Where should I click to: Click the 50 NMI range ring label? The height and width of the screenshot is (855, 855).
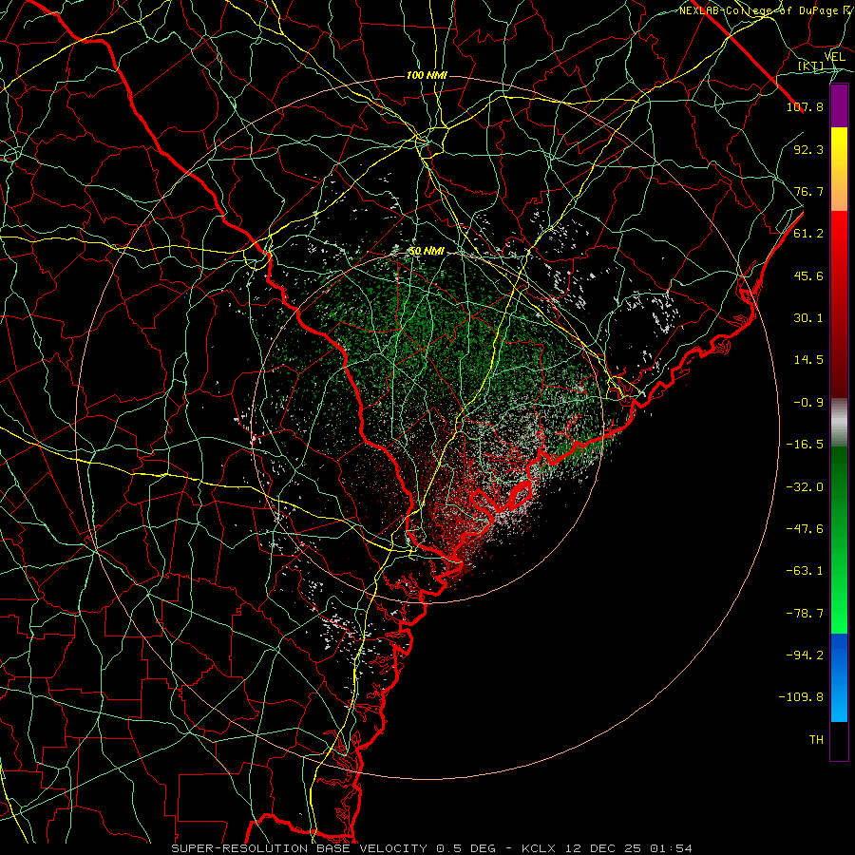pos(427,252)
